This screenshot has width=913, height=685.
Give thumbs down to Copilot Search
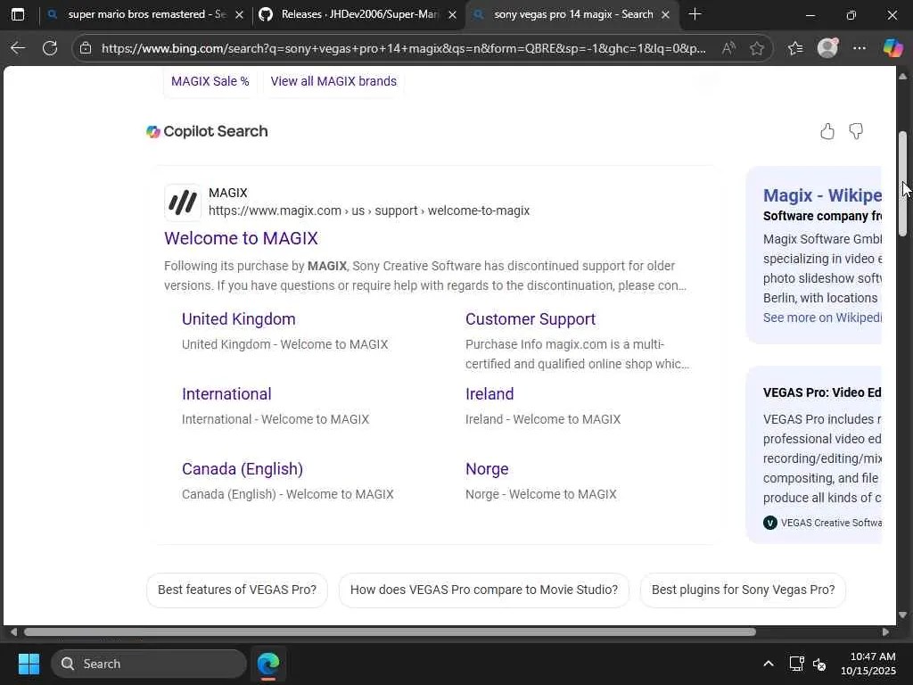pyautogui.click(x=856, y=132)
